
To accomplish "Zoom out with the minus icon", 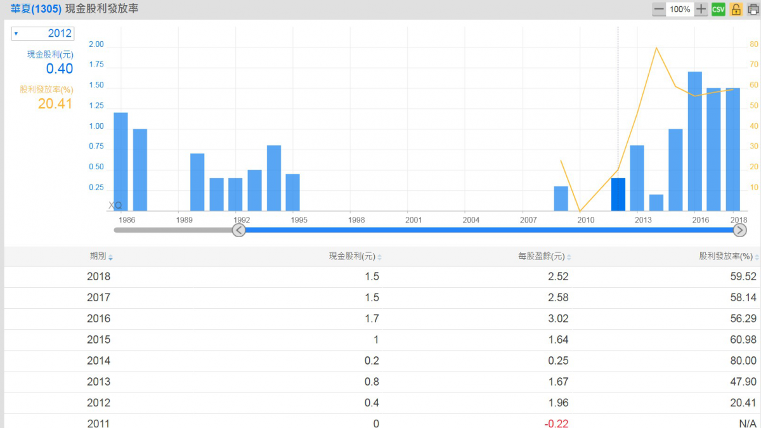I will (659, 10).
